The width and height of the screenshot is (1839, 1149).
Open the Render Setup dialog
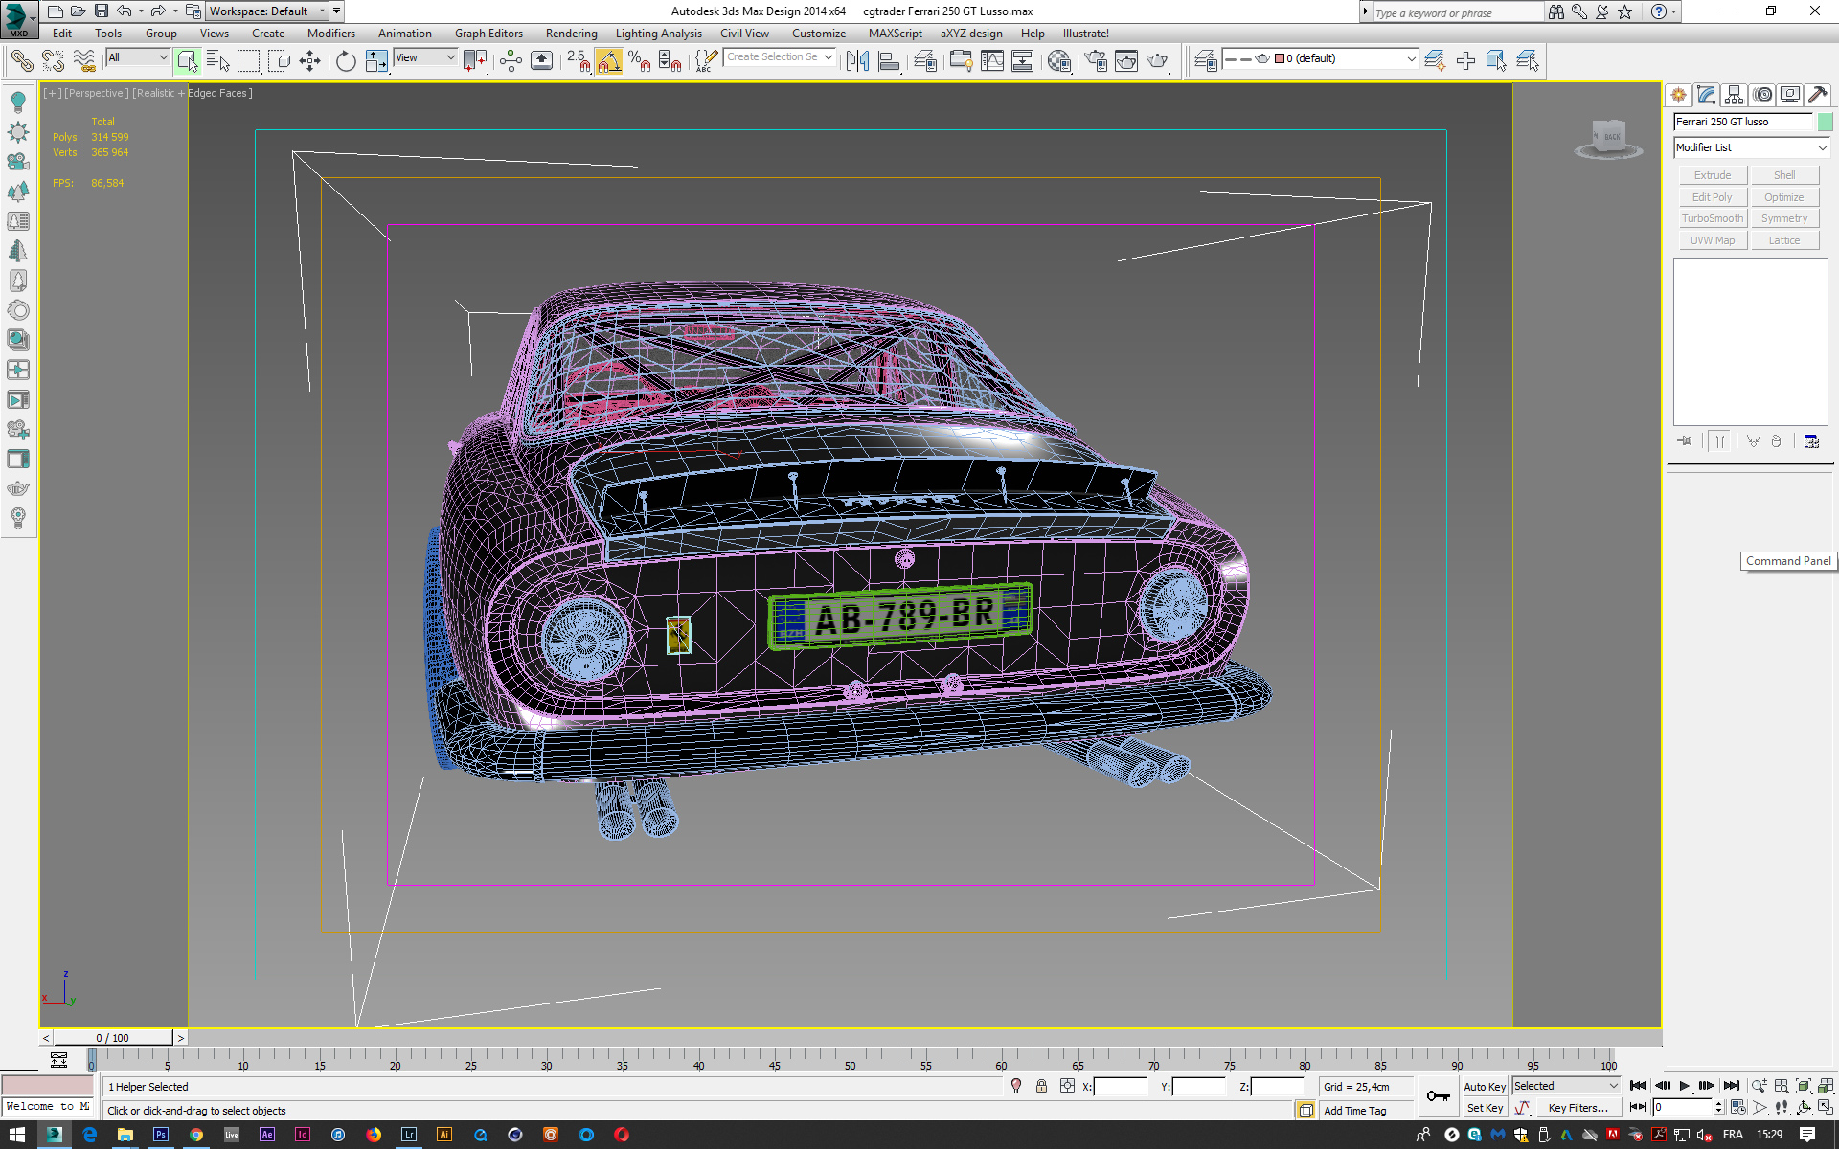[1096, 61]
